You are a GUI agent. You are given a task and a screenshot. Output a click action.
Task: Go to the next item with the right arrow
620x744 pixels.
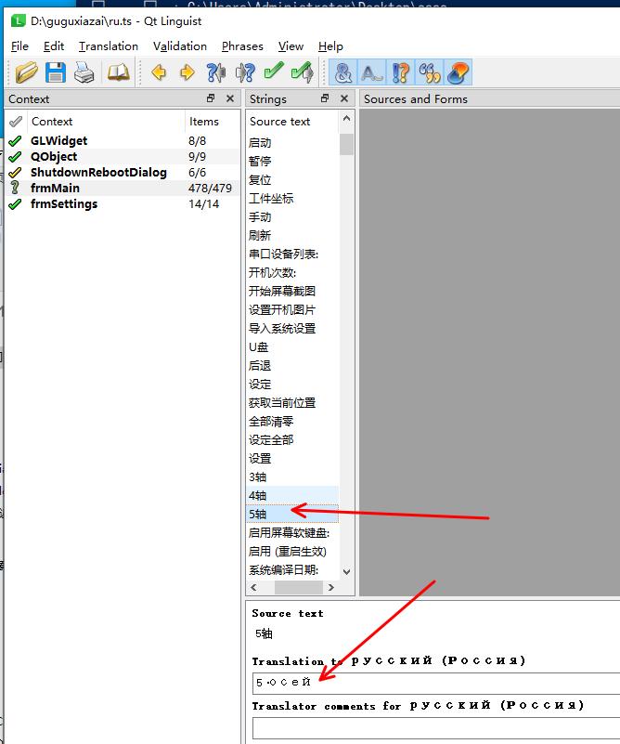(187, 72)
